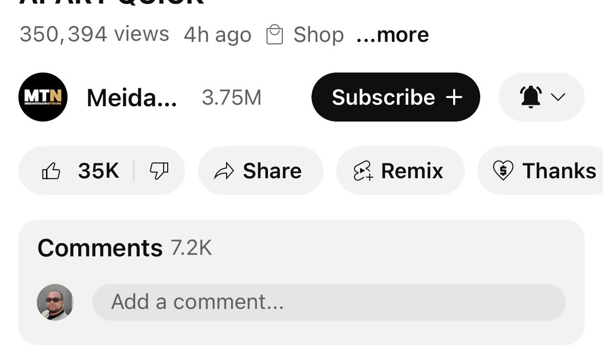Tap the Remix shorts icon
The image size is (603, 358).
point(363,171)
